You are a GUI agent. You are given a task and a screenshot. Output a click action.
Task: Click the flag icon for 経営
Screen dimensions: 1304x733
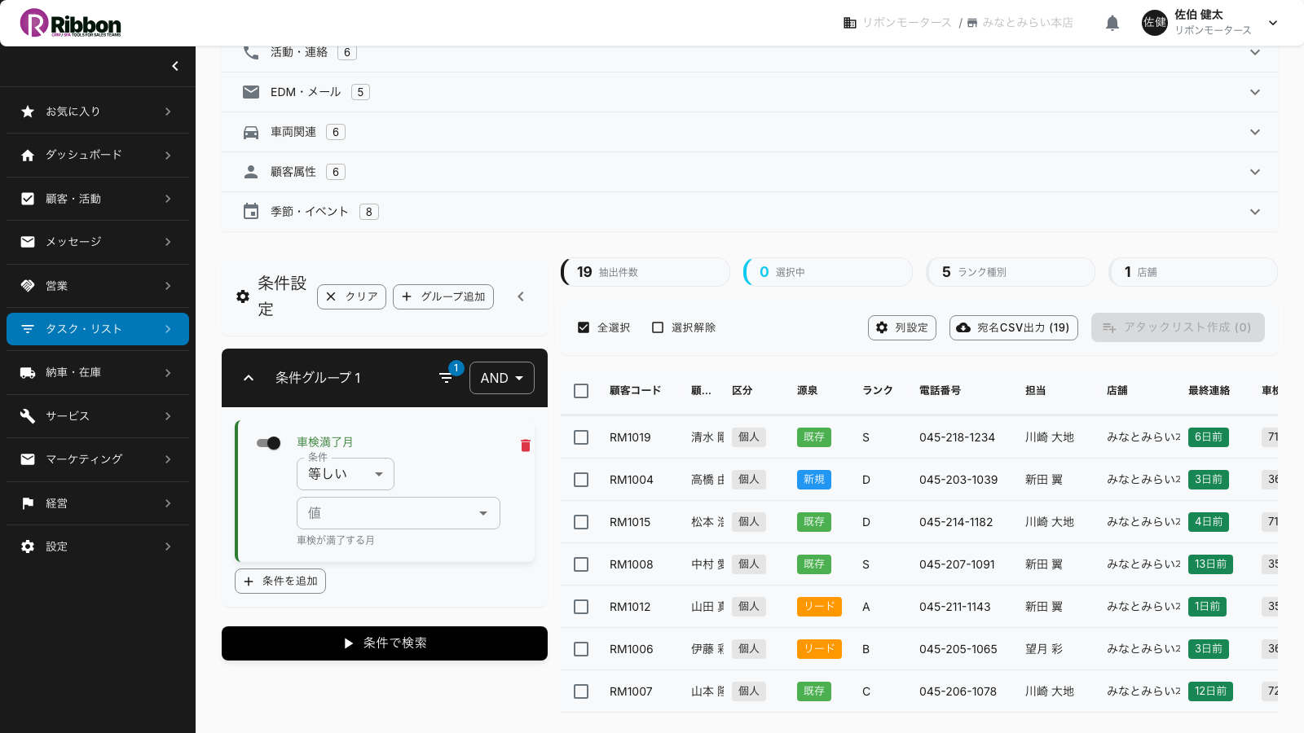pyautogui.click(x=28, y=503)
